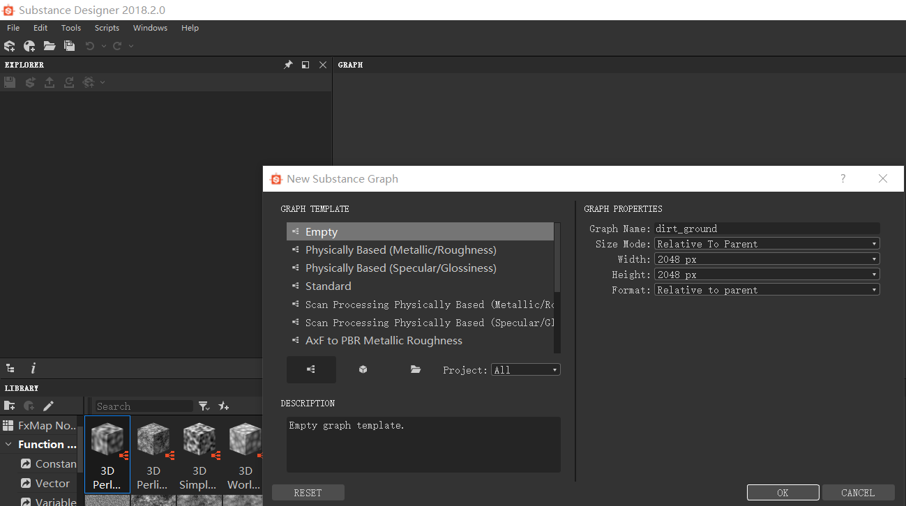Click the Library favorites star-plus icon

point(223,406)
